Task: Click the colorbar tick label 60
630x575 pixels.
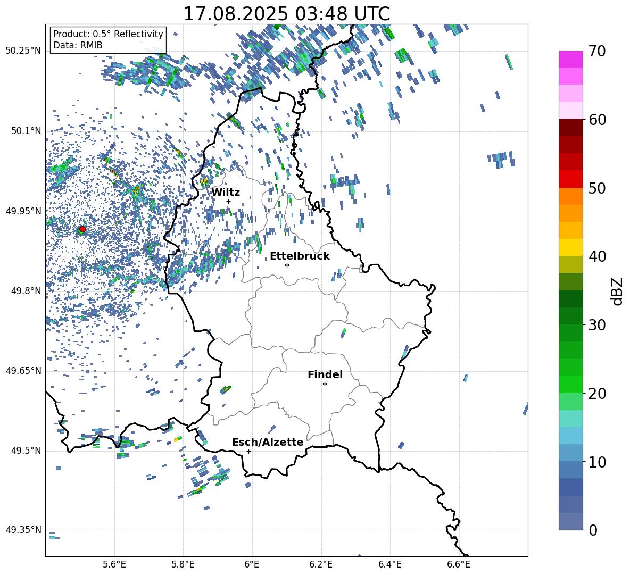Action: point(597,120)
